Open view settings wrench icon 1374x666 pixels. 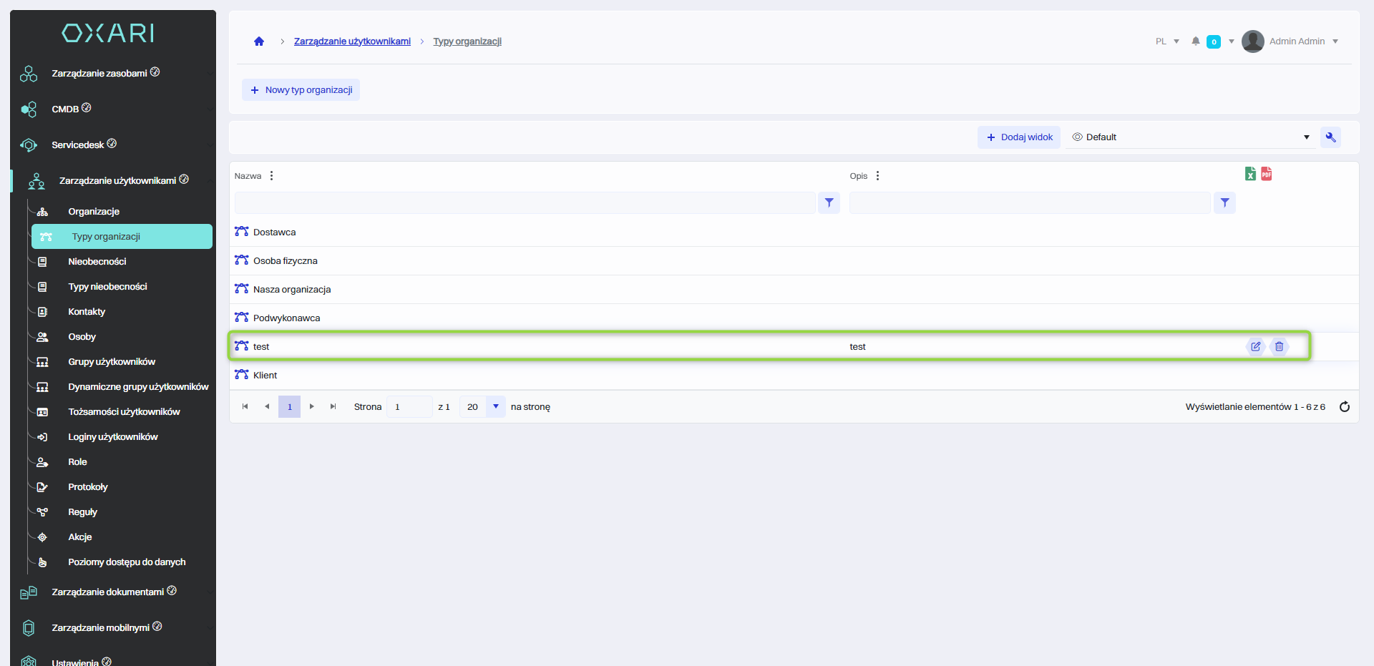coord(1331,137)
